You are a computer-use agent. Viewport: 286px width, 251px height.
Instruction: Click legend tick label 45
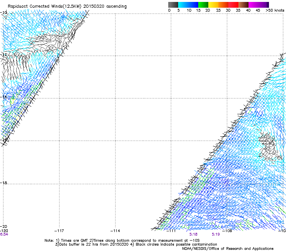pos(258,10)
